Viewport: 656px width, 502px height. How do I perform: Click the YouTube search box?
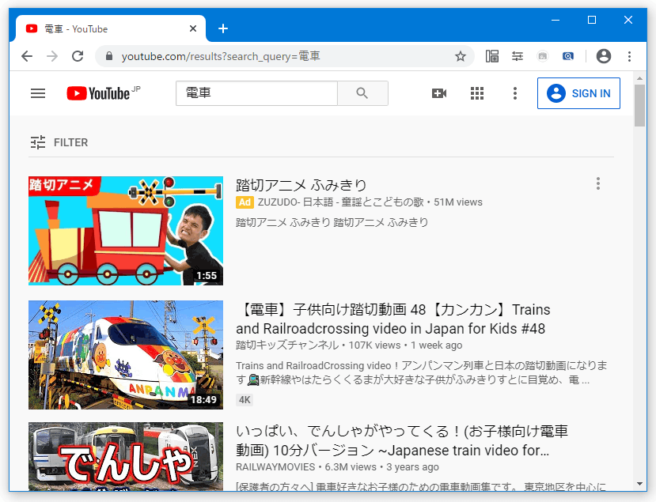click(256, 93)
